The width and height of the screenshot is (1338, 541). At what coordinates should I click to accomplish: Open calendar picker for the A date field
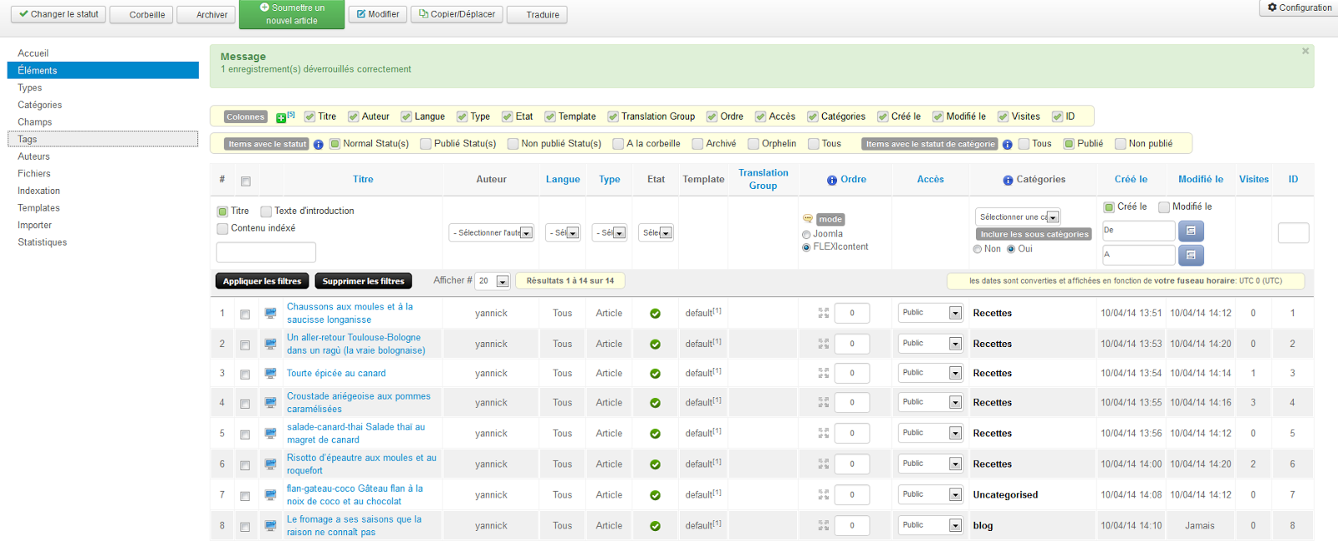tap(1191, 254)
